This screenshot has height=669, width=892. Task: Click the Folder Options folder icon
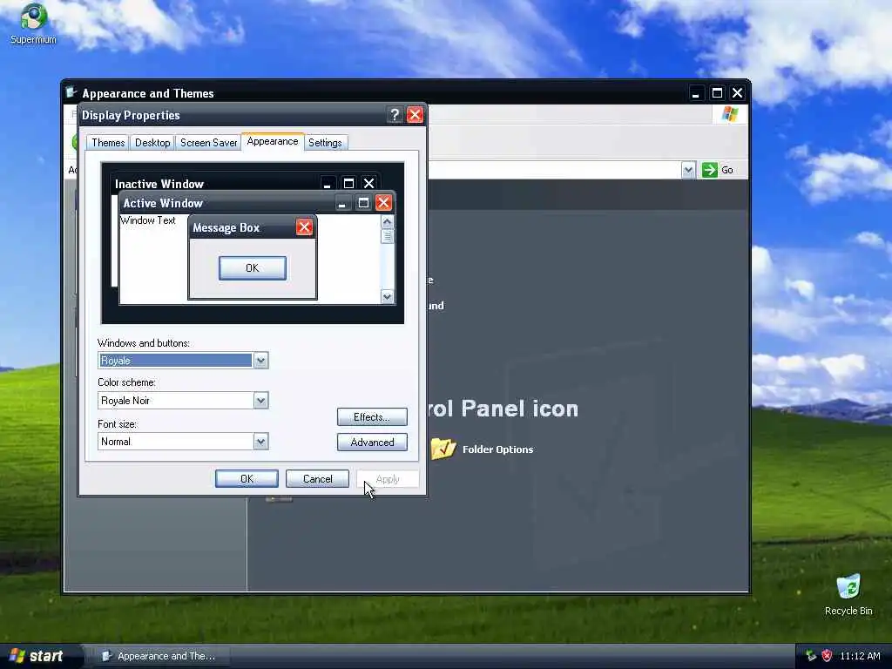pyautogui.click(x=443, y=449)
